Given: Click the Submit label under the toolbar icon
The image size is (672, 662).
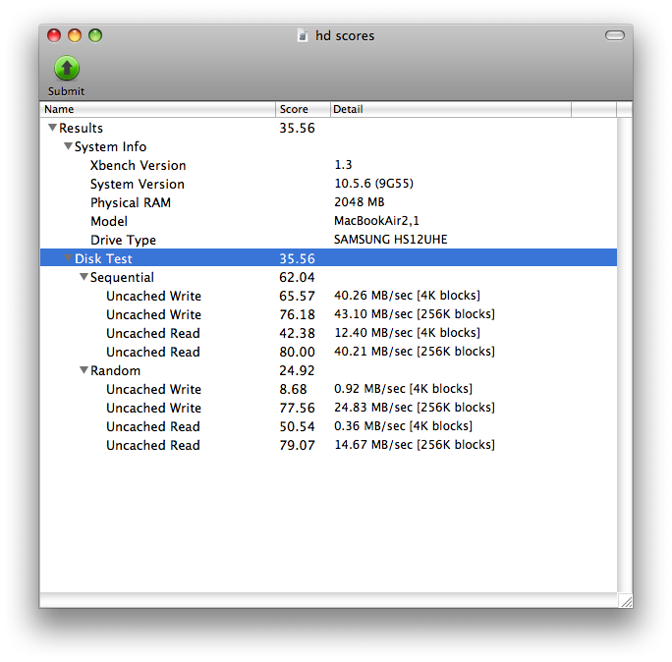Looking at the screenshot, I should (x=66, y=91).
